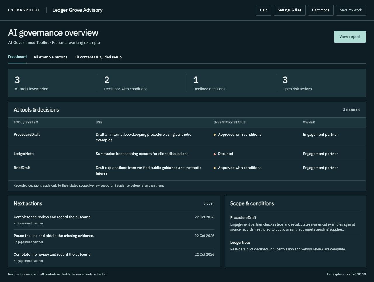Click Save my work
This screenshot has height=282, width=374.
[351, 10]
